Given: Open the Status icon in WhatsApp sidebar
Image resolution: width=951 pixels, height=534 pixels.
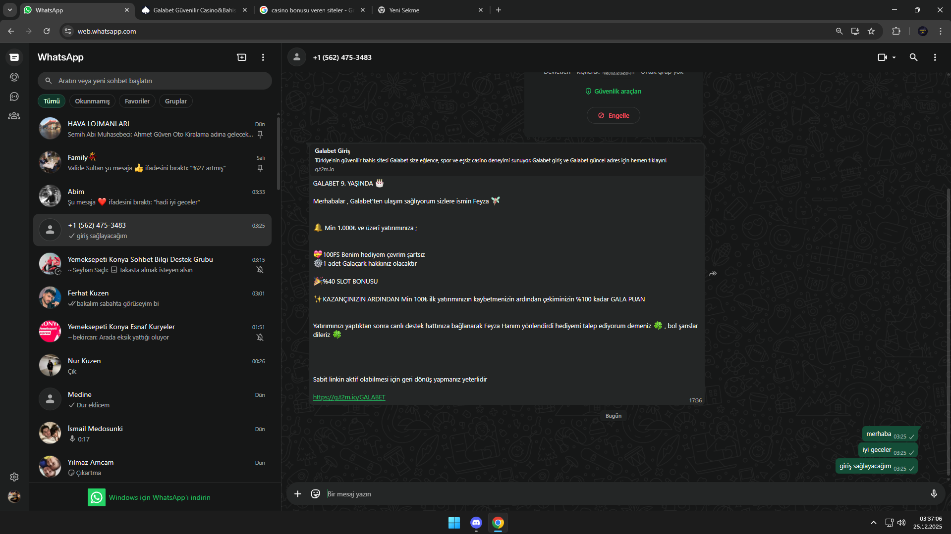Looking at the screenshot, I should coord(14,77).
